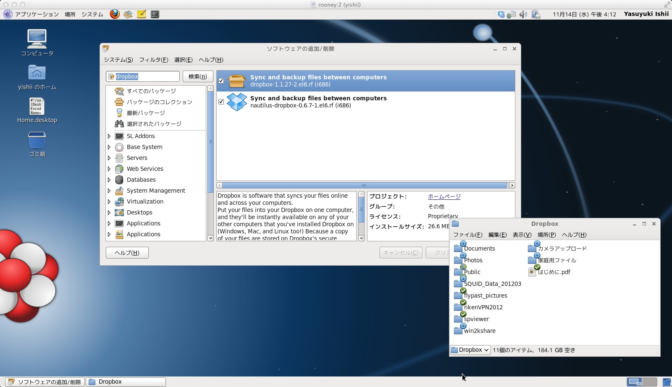Open the ホームページ project link

point(444,196)
